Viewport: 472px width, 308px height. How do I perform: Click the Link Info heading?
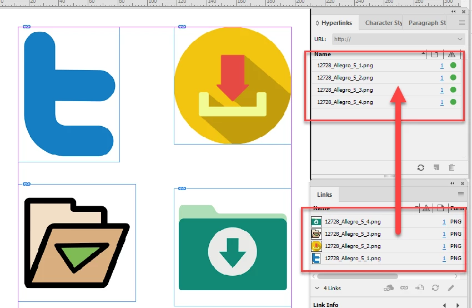[326, 305]
